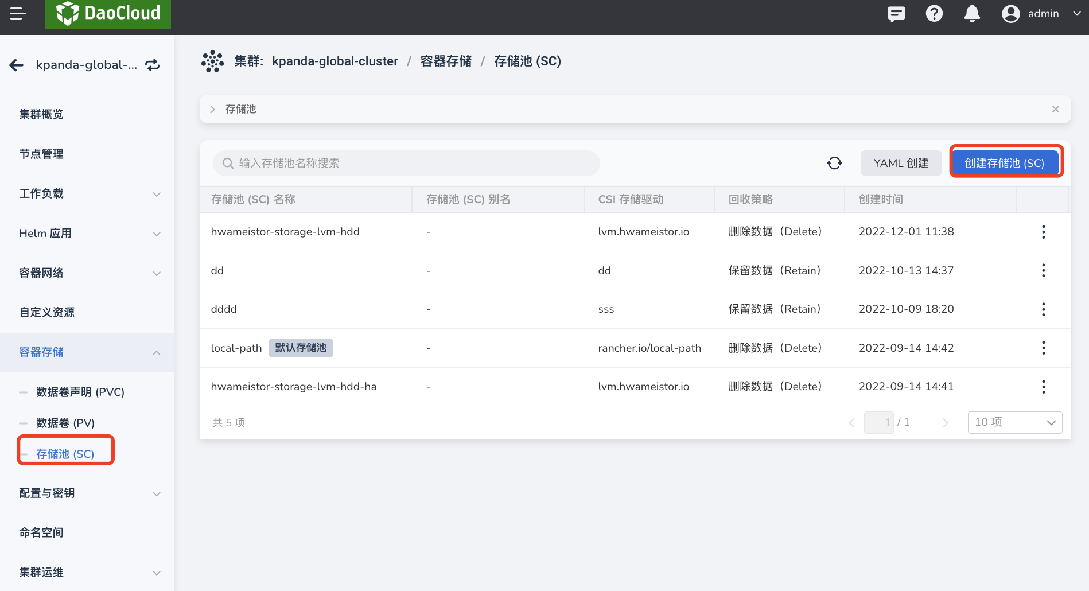Click the search magnifier icon
Viewport: 1089px width, 591px height.
coord(228,164)
